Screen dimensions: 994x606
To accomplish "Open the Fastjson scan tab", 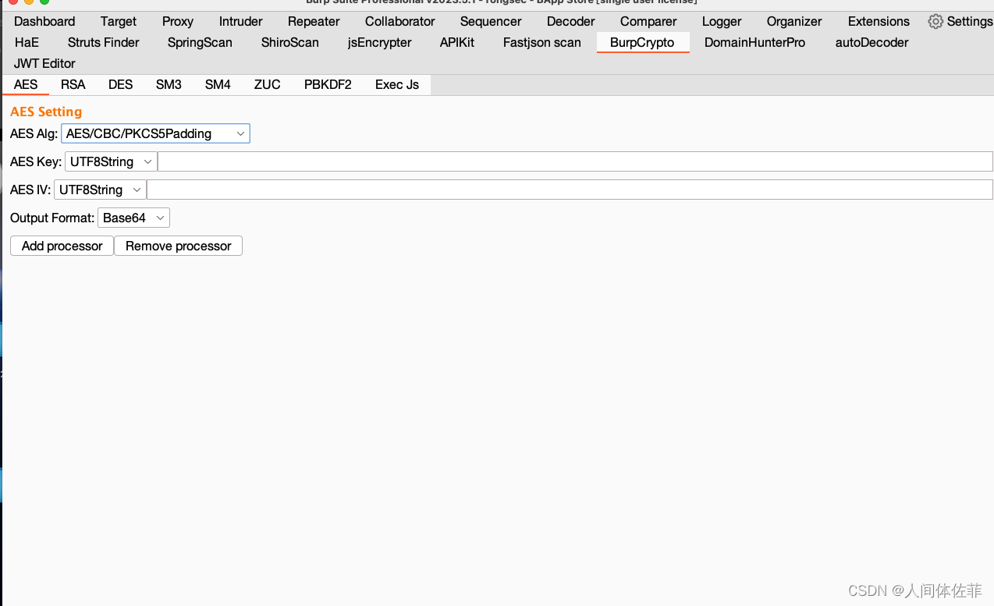I will [x=542, y=42].
